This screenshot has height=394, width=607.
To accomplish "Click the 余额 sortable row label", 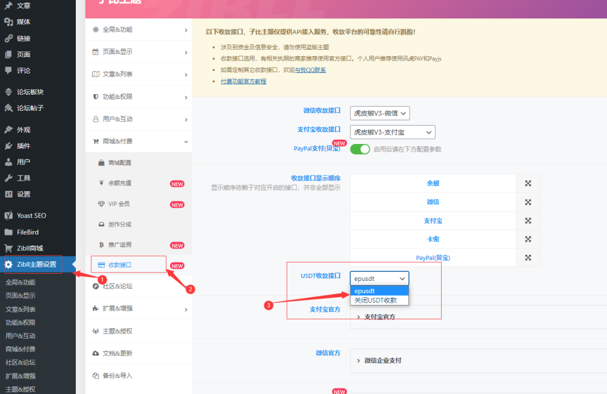I will click(x=433, y=184).
